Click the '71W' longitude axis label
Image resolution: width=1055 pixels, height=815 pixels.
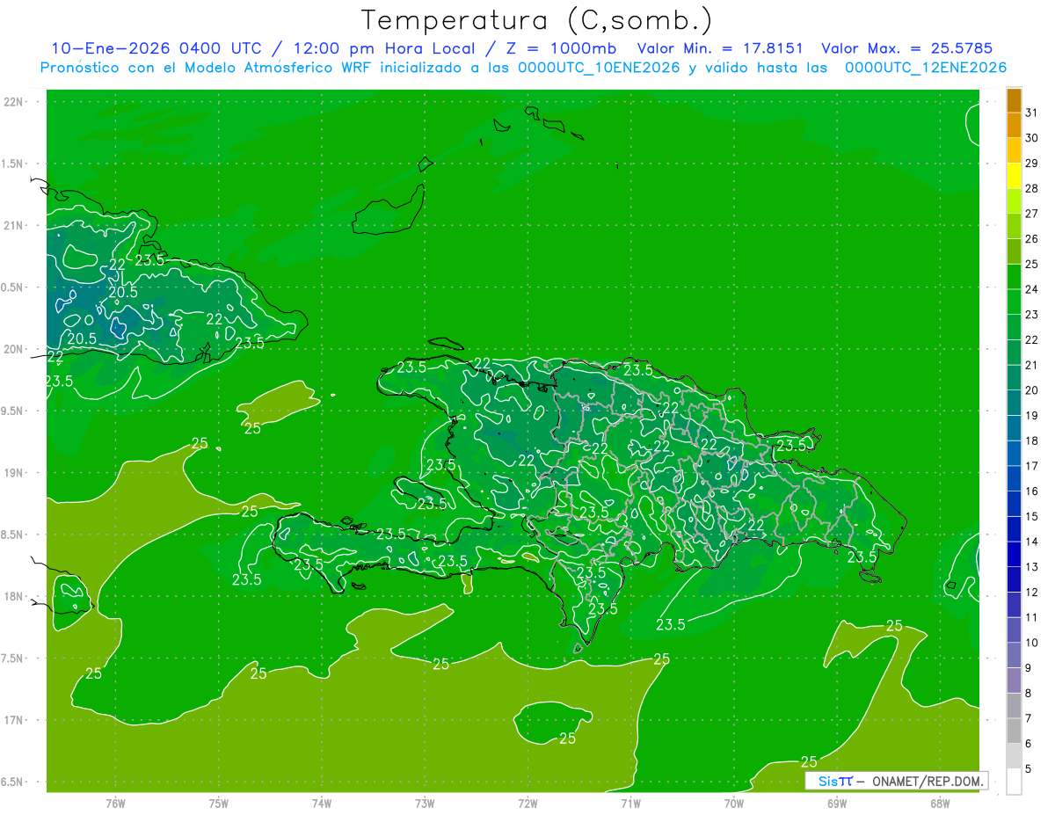[630, 804]
